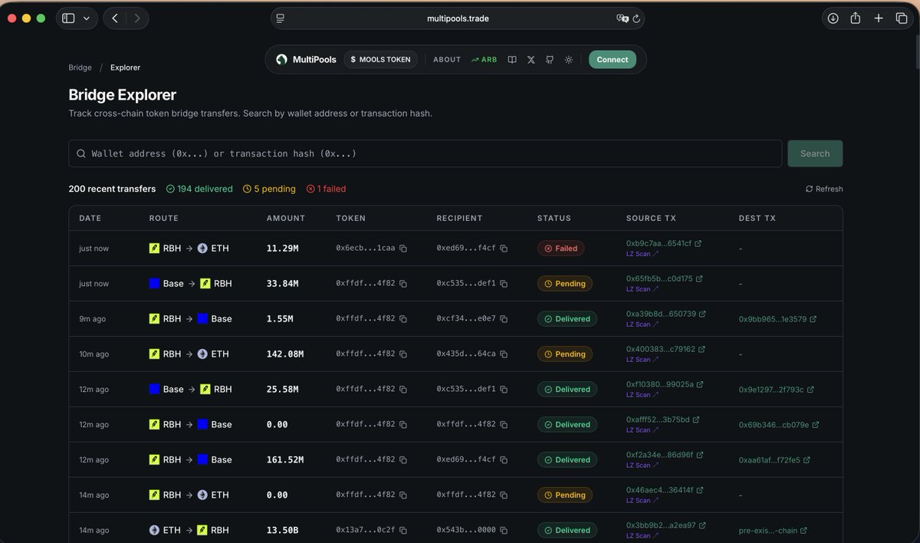Select the 161.52M amount cell

point(285,460)
